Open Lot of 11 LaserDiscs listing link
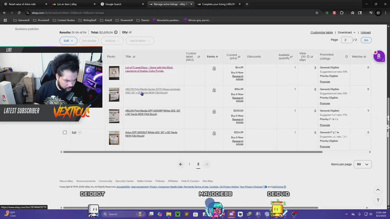The width and height of the screenshot is (390, 219). pos(149,69)
